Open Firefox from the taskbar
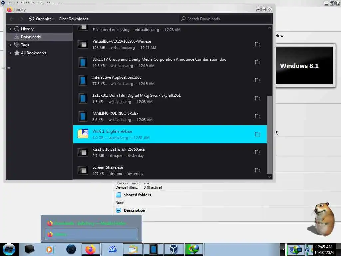This screenshot has width=341, height=256. point(91,249)
